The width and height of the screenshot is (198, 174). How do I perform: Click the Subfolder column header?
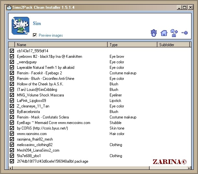174,44
